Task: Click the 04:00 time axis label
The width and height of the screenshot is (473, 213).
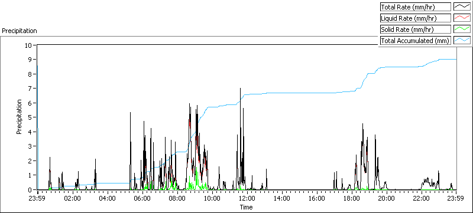Action: tap(108, 198)
